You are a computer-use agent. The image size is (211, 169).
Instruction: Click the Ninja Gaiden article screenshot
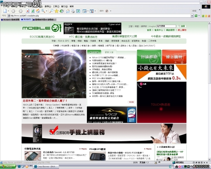point(54,74)
